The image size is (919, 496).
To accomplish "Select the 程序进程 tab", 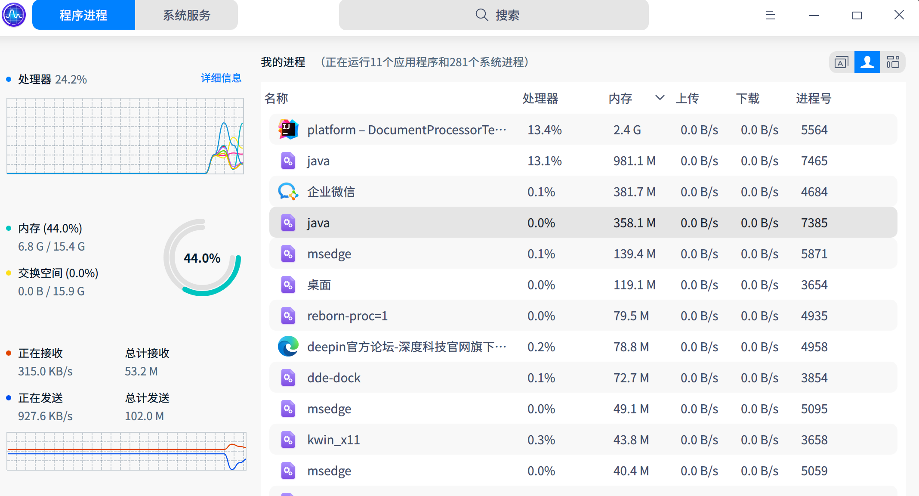I will (83, 15).
